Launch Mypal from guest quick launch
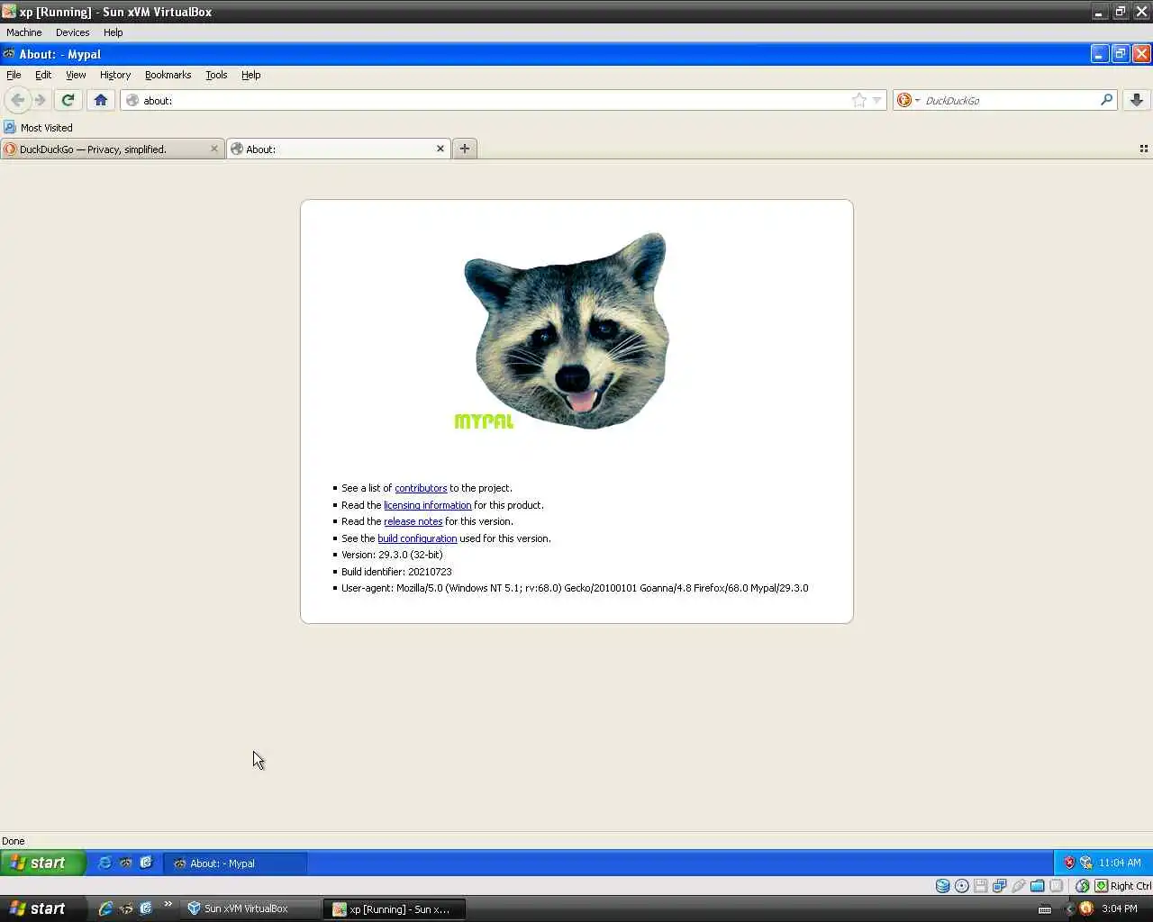Screen dimensions: 1153x922 click(x=125, y=863)
